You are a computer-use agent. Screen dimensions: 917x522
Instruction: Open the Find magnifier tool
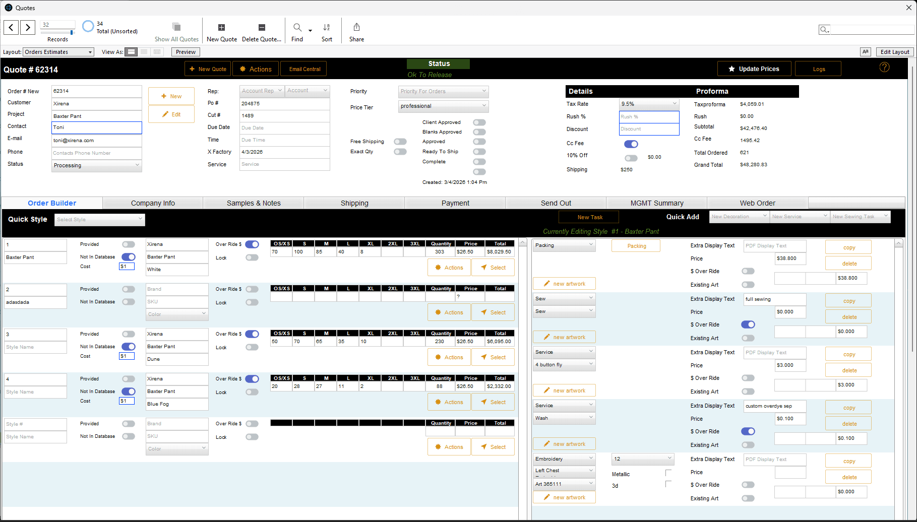(x=297, y=28)
